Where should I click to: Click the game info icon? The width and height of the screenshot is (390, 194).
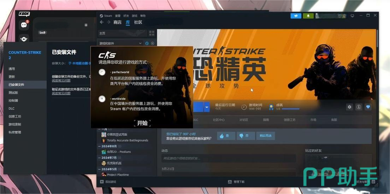tap(359, 107)
